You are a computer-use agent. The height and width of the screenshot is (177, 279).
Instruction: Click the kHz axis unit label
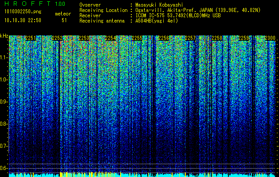4,36
